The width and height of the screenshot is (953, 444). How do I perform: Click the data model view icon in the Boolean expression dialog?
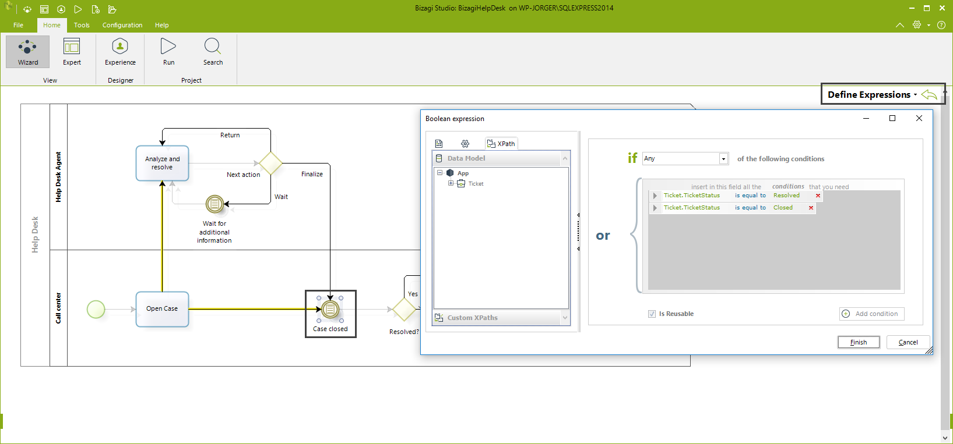[439, 144]
